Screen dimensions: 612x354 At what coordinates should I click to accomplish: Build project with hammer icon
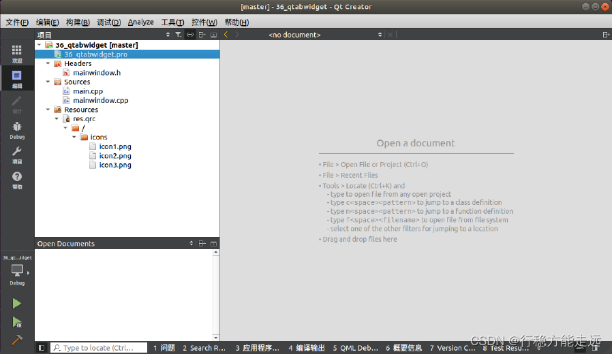click(x=16, y=340)
